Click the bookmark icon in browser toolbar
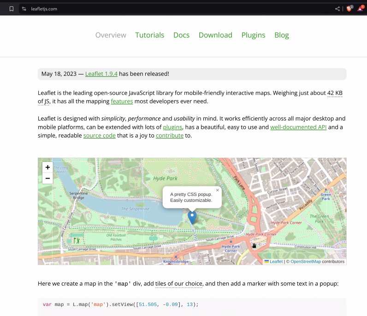The width and height of the screenshot is (367, 316). click(12, 9)
